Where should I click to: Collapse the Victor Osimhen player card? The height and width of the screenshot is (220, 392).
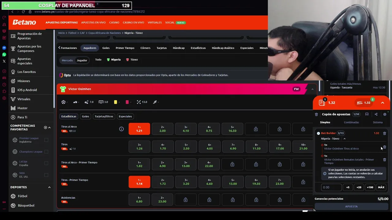pyautogui.click(x=312, y=89)
